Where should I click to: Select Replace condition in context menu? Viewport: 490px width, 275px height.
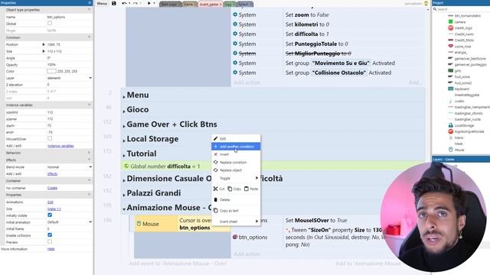pyautogui.click(x=236, y=162)
